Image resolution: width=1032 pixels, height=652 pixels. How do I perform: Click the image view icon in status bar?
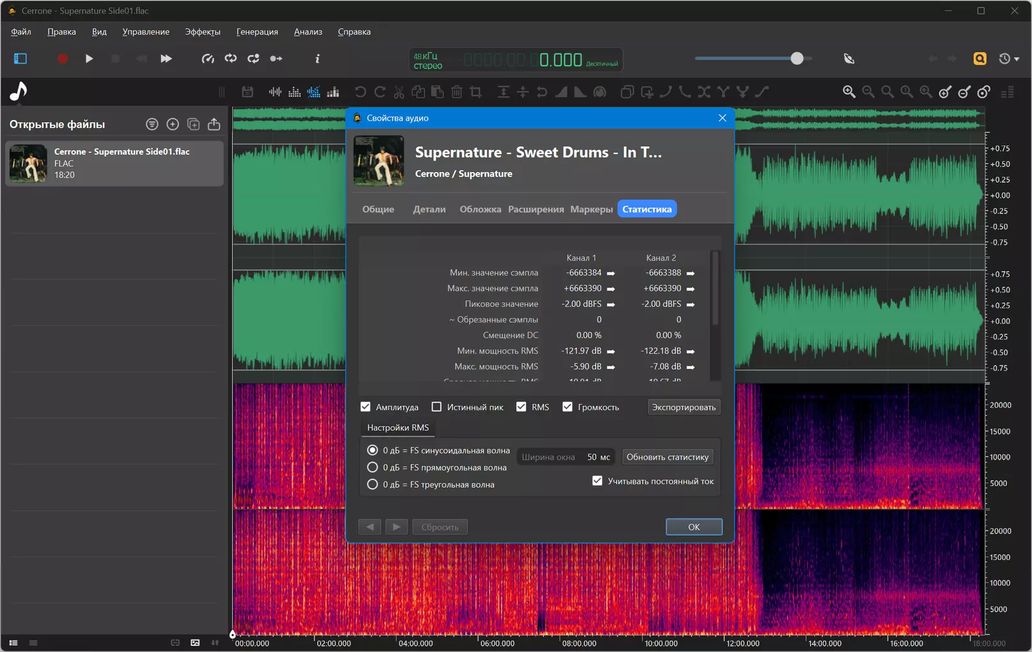195,642
